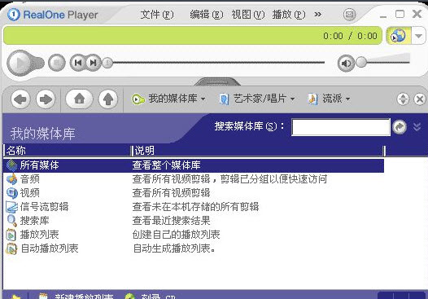428x299 pixels.
Task: Click the 视频 icon
Action: [x=11, y=193]
